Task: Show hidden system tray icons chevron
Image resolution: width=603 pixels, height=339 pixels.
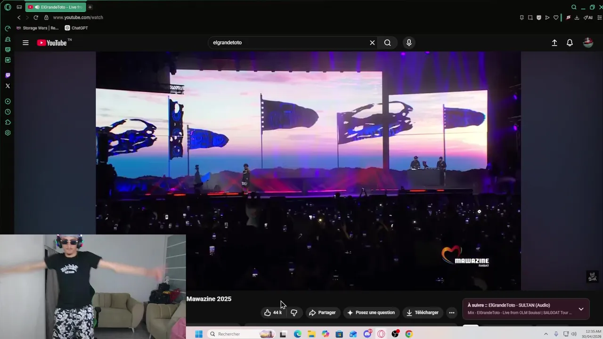Action: tap(546, 334)
